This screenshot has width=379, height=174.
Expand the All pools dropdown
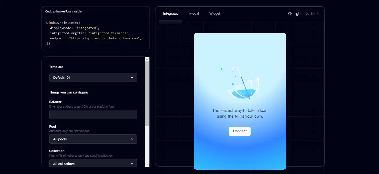(x=93, y=139)
